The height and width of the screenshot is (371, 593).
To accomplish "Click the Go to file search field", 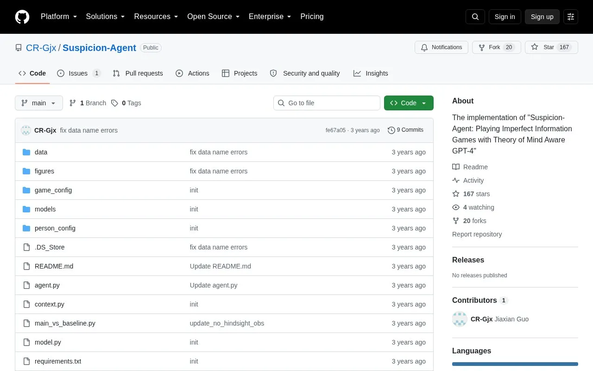I will tap(327, 103).
